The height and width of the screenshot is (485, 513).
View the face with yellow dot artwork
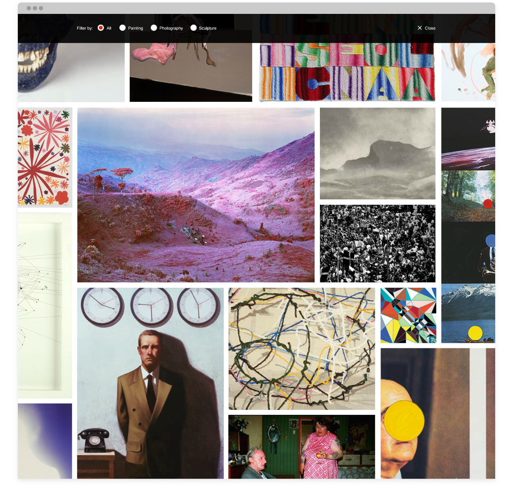click(438, 413)
